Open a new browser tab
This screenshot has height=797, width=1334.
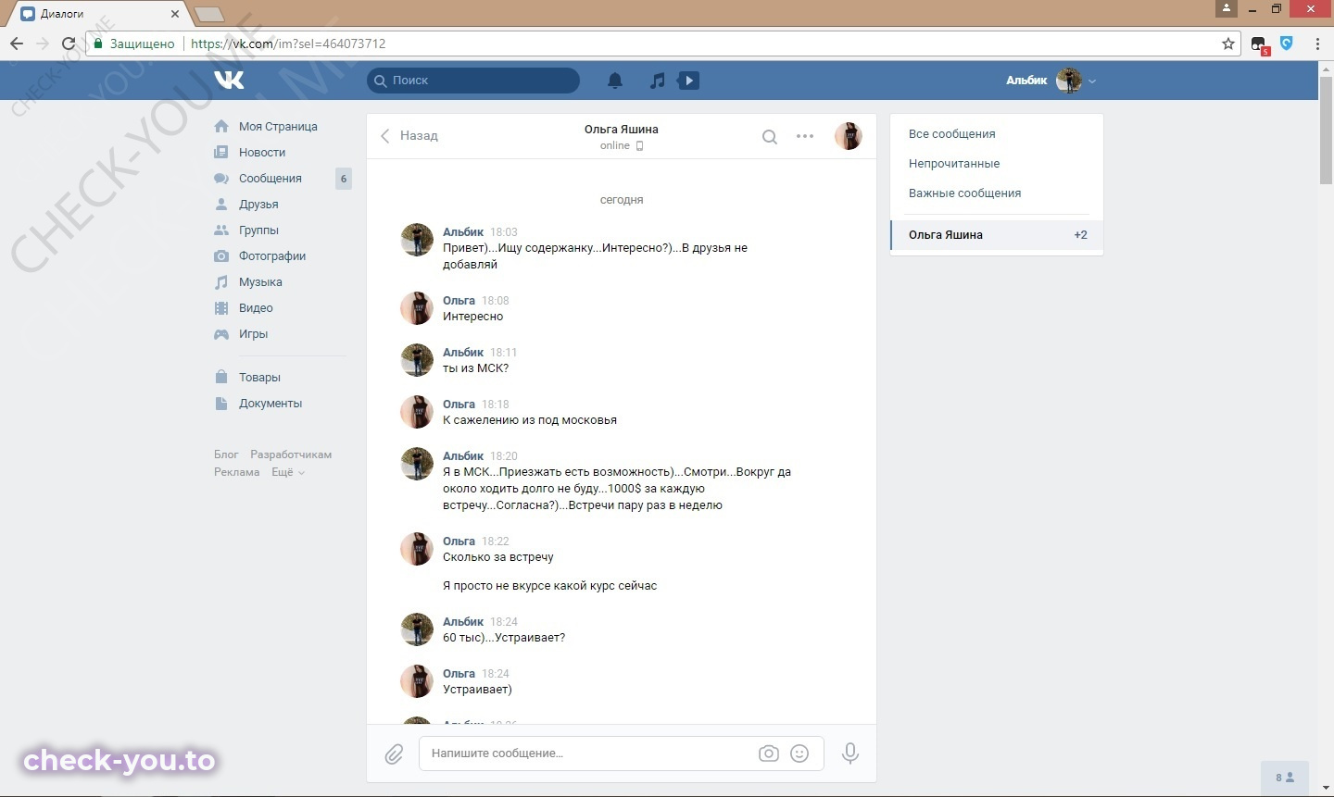point(209,14)
